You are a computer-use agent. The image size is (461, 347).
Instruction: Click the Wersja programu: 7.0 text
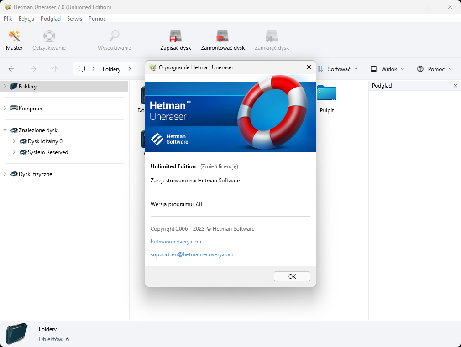[176, 204]
